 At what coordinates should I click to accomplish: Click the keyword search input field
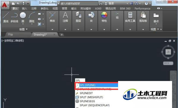pos(79,4)
